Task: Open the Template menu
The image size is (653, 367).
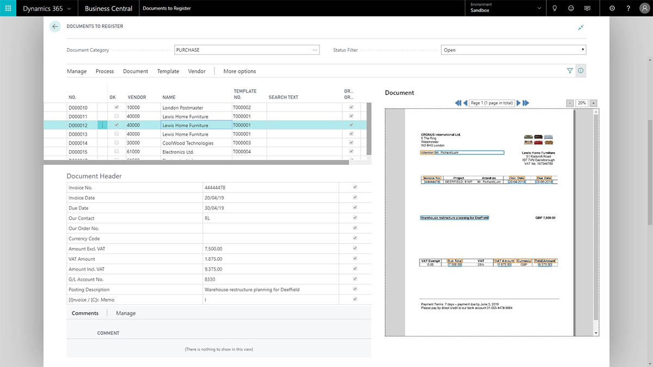Action: pyautogui.click(x=168, y=71)
